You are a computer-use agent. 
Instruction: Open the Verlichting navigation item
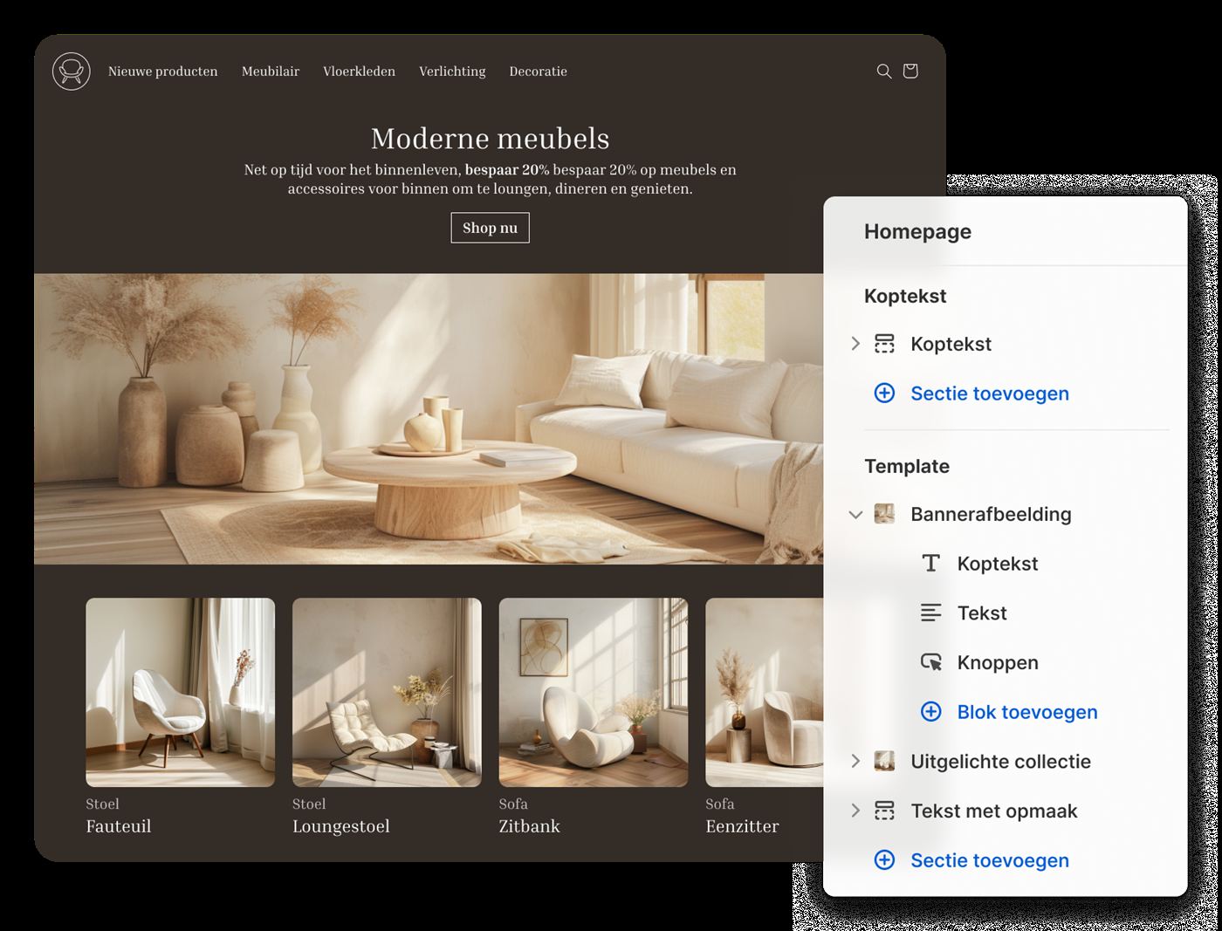click(452, 72)
